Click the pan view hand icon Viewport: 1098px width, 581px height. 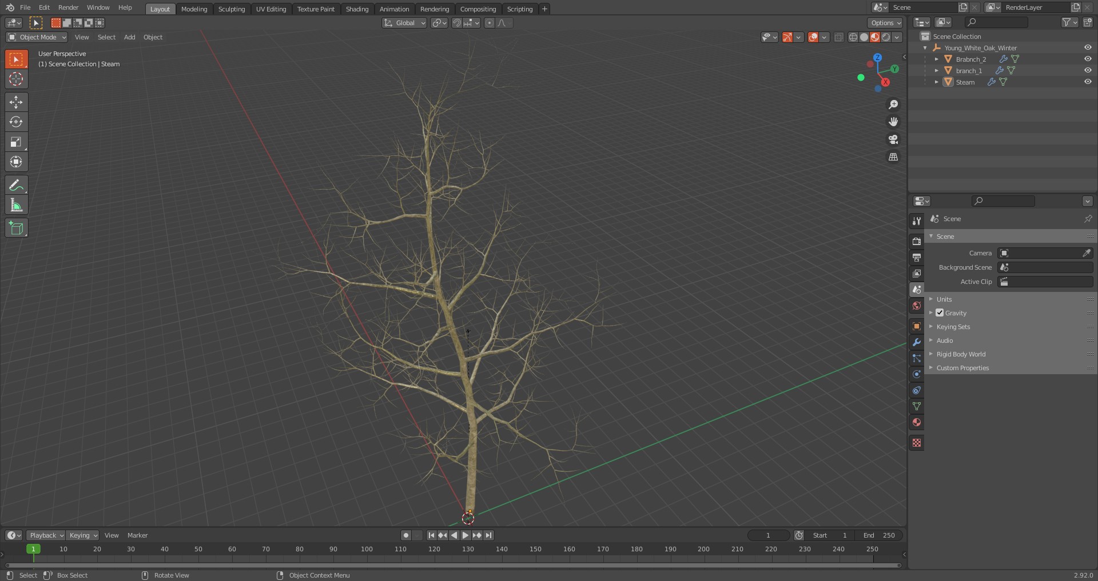click(893, 122)
